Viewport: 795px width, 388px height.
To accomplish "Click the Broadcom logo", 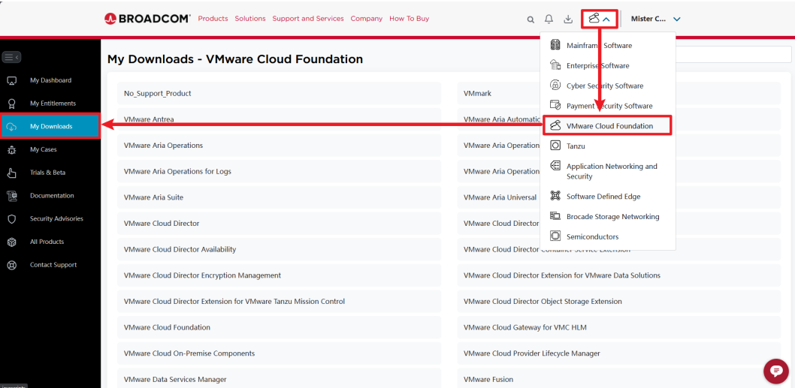I will pyautogui.click(x=147, y=19).
